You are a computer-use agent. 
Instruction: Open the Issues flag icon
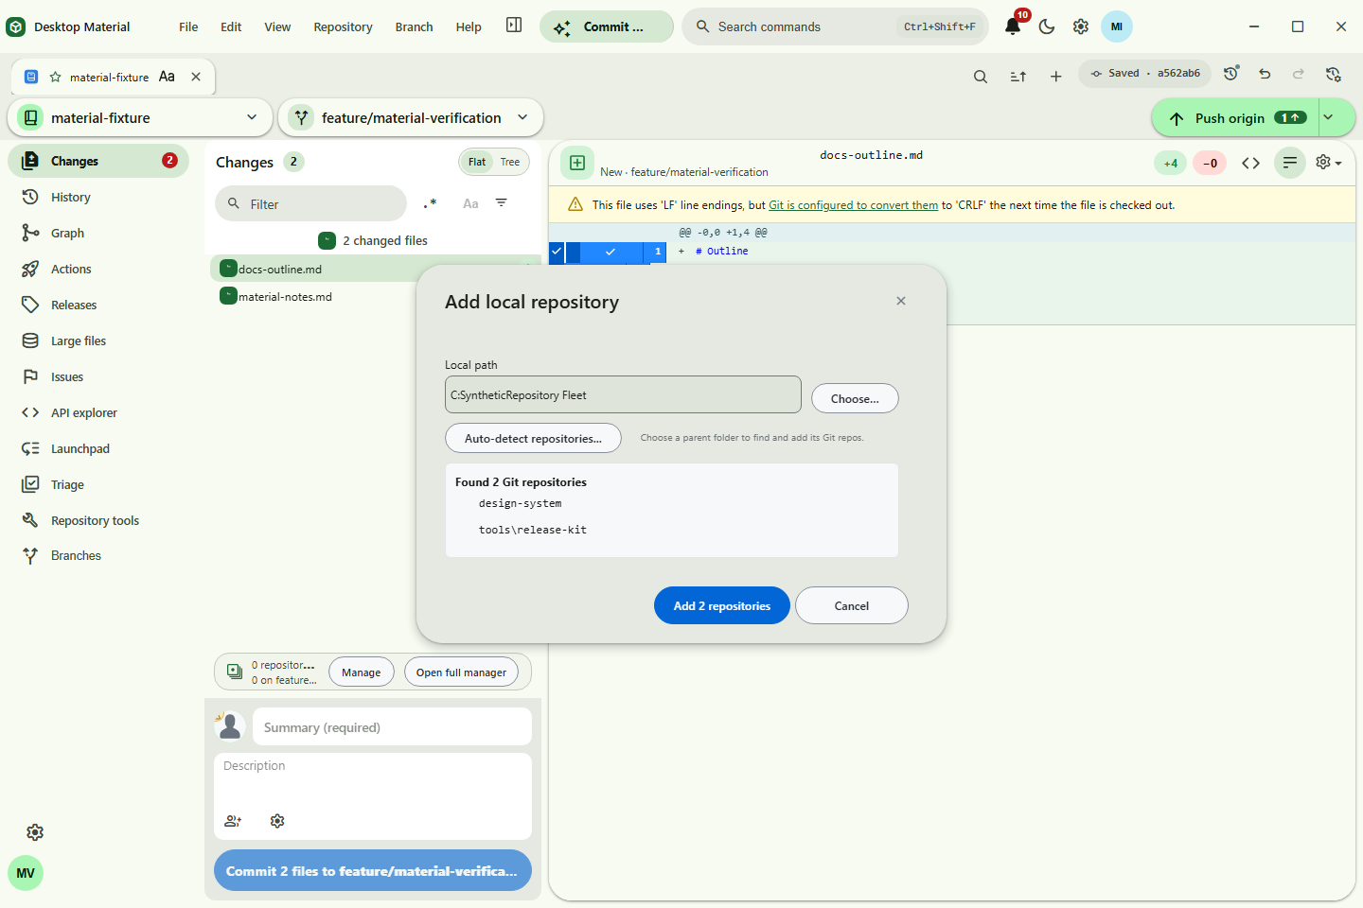(x=30, y=376)
